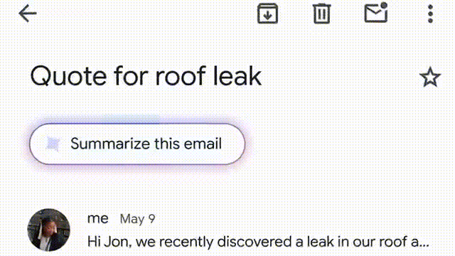Return to the inbox with the back arrow
The image size is (455, 256).
click(28, 14)
